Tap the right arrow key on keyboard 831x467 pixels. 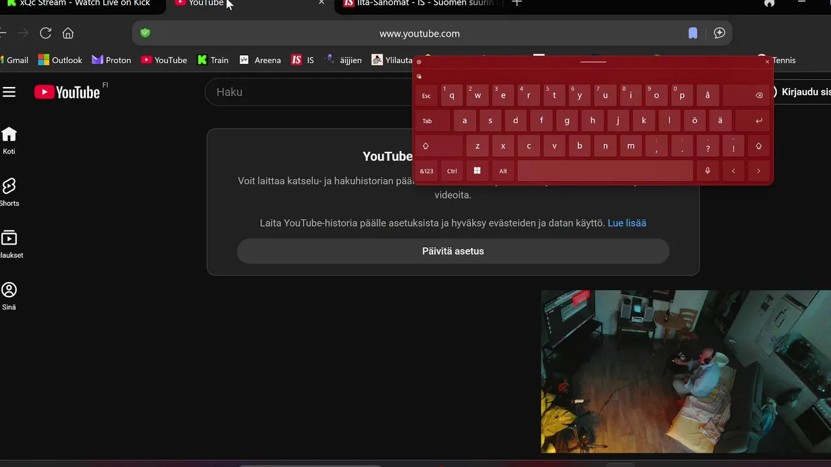pyautogui.click(x=759, y=171)
